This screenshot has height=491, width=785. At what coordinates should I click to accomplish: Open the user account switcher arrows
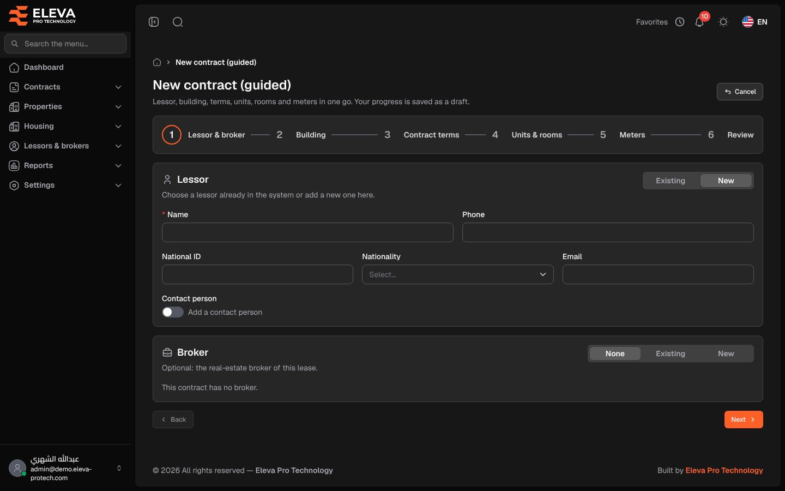click(x=119, y=468)
